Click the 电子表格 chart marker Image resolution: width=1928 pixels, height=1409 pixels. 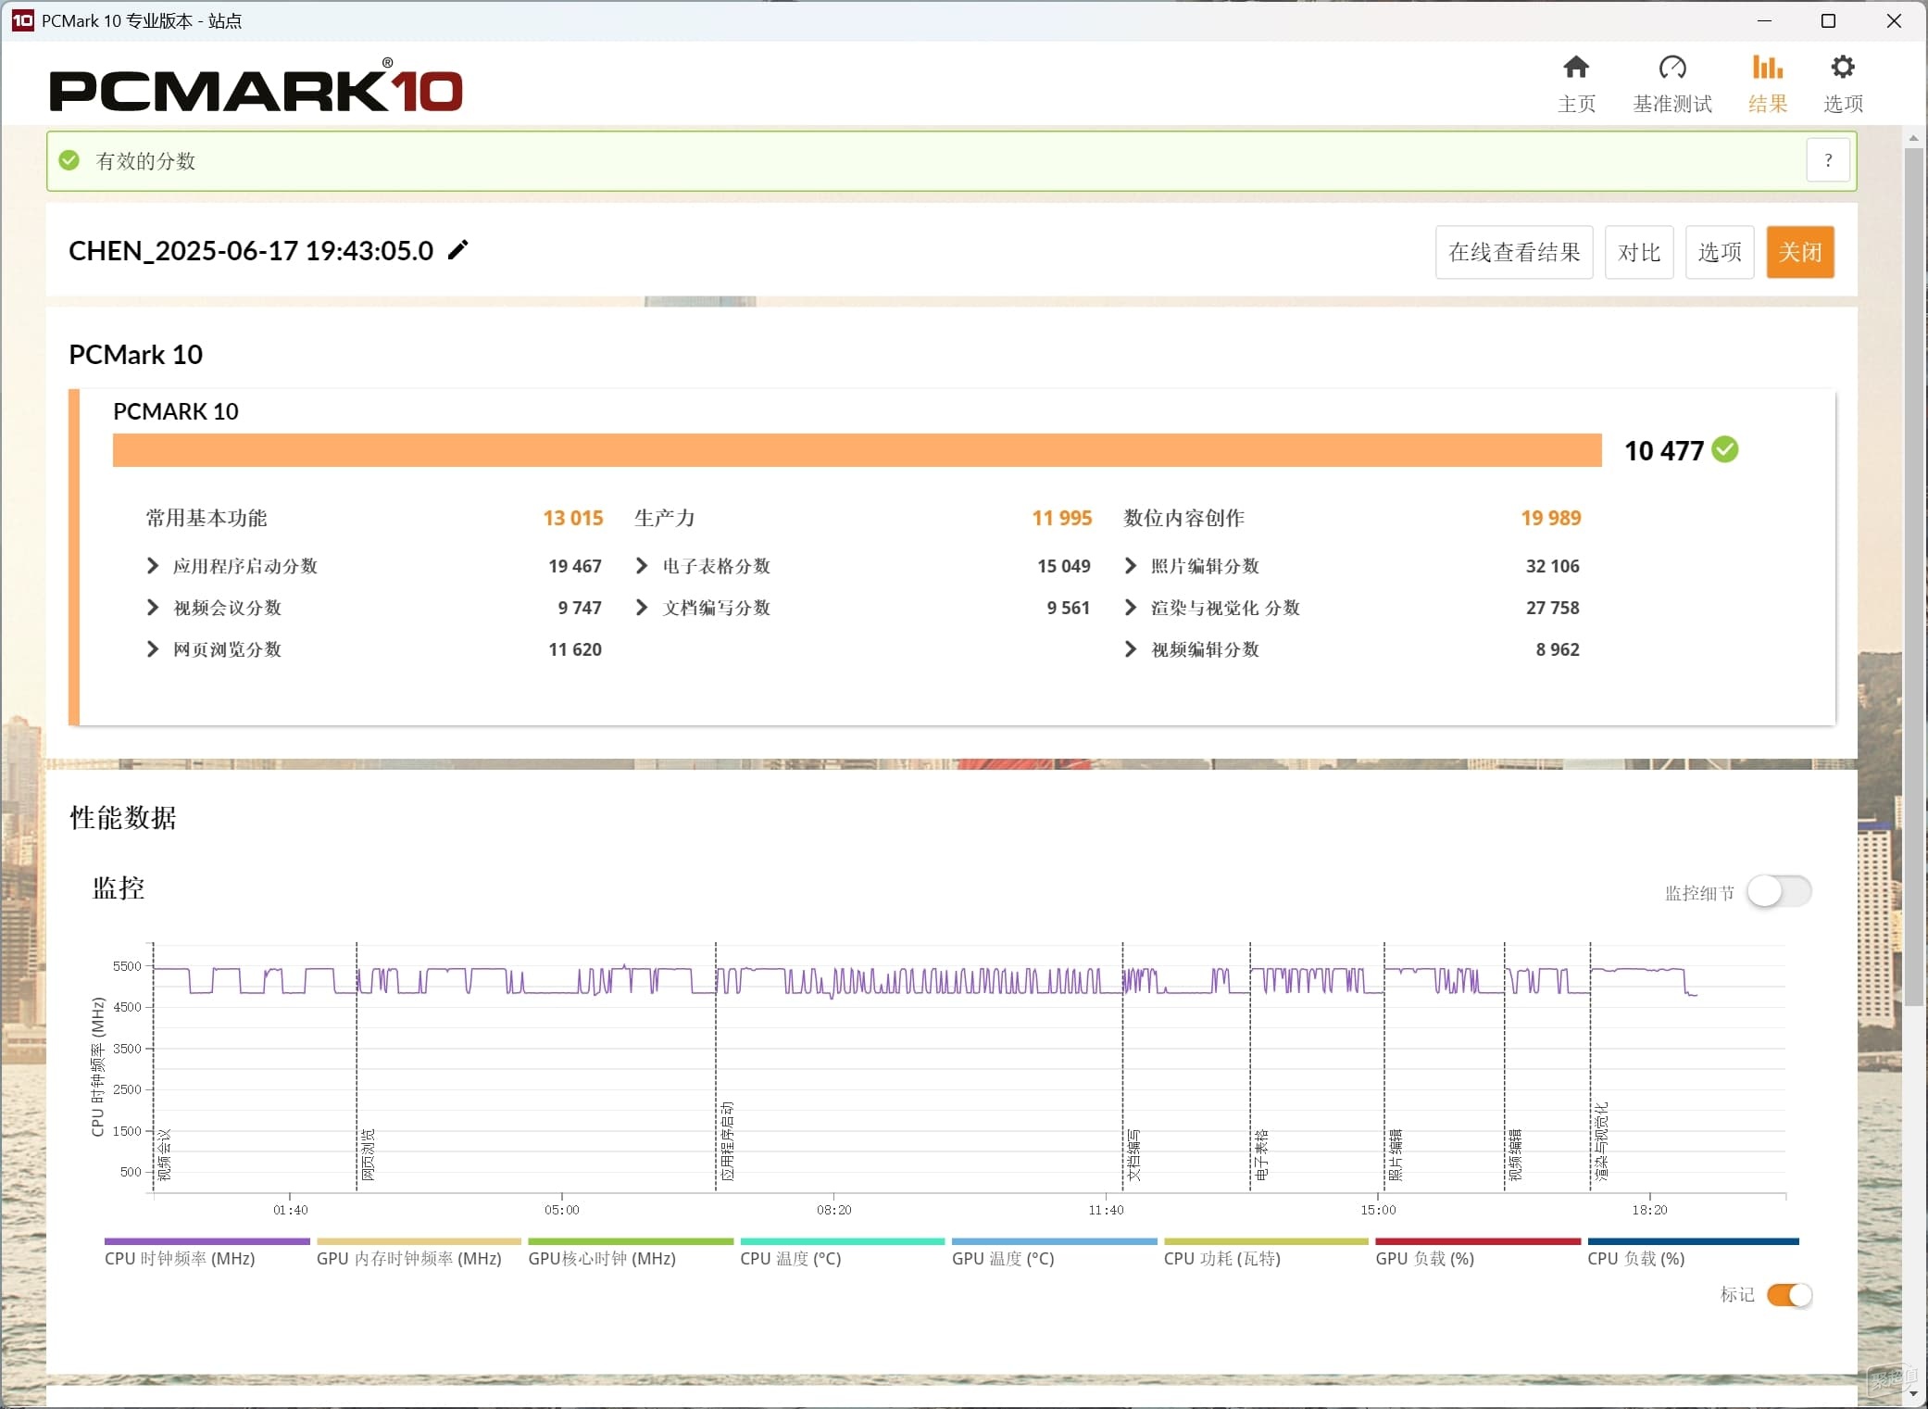click(x=1262, y=1154)
